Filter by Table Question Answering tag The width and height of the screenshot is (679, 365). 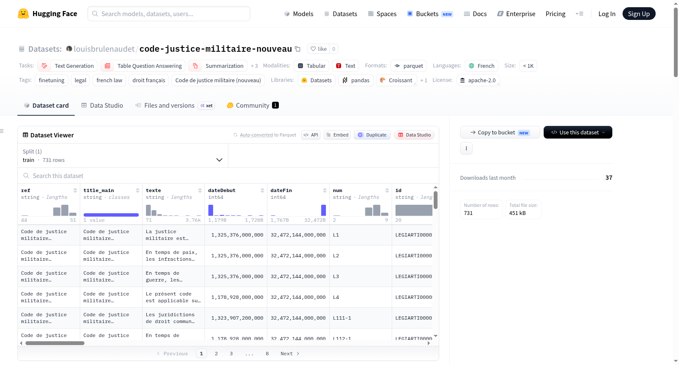tap(143, 66)
